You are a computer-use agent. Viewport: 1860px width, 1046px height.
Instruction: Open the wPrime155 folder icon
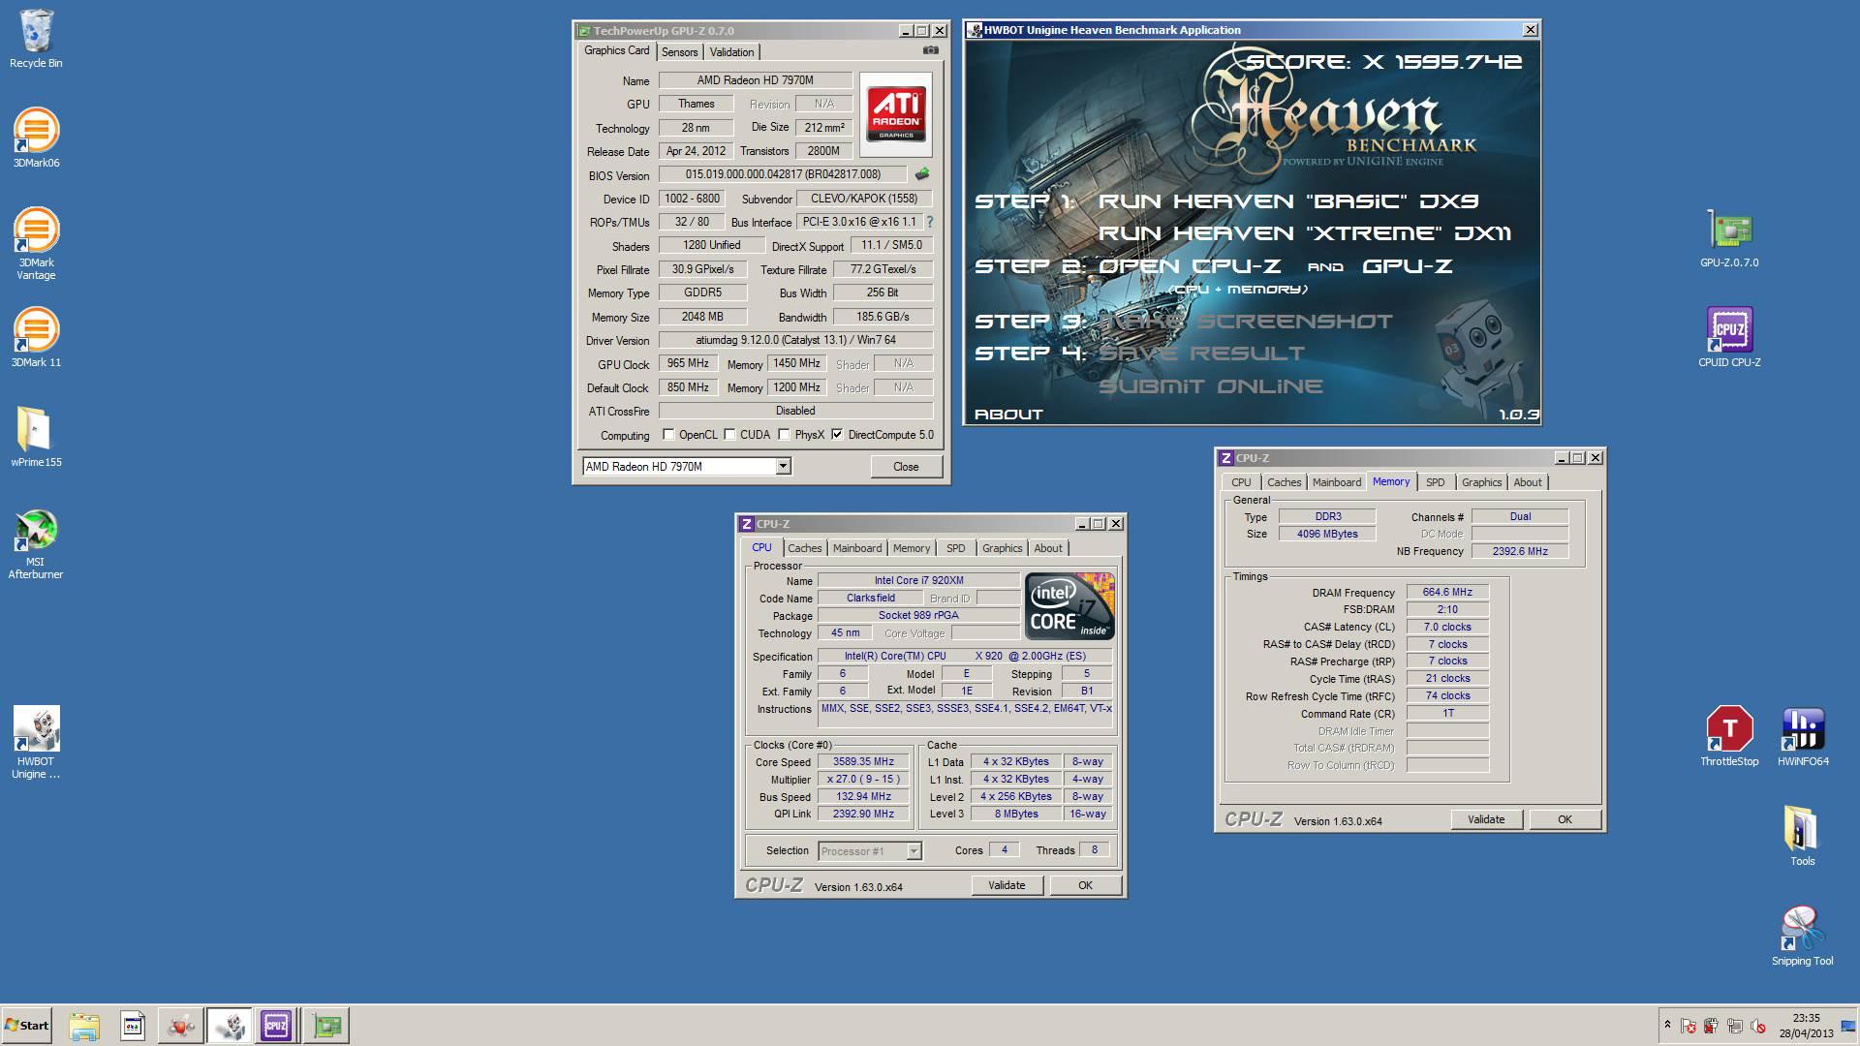(x=36, y=437)
